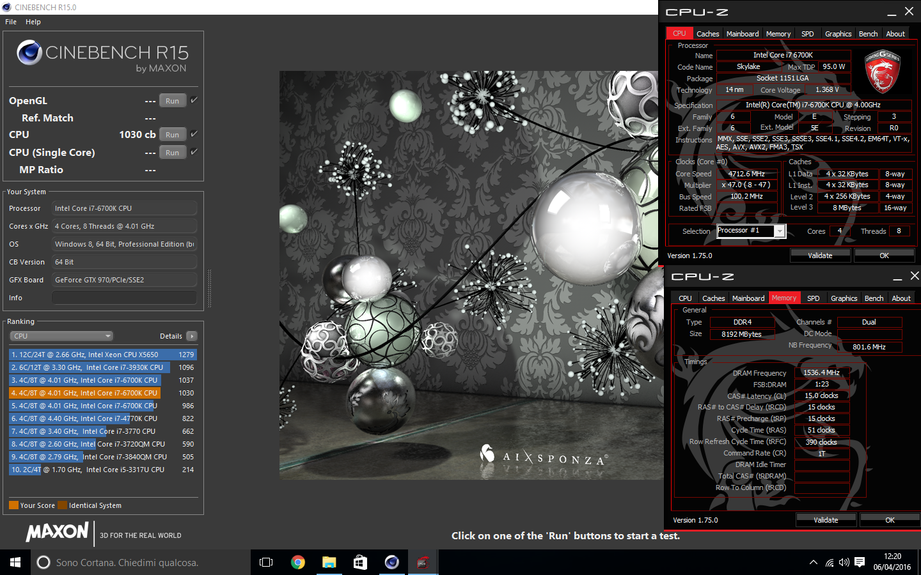This screenshot has height=575, width=921.
Task: Click the MSI Gaming dragon badge
Action: (x=882, y=71)
